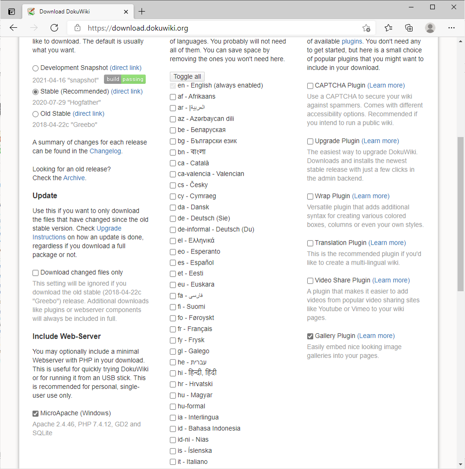The image size is (465, 469).
Task: Open a new browser tab
Action: pyautogui.click(x=142, y=11)
